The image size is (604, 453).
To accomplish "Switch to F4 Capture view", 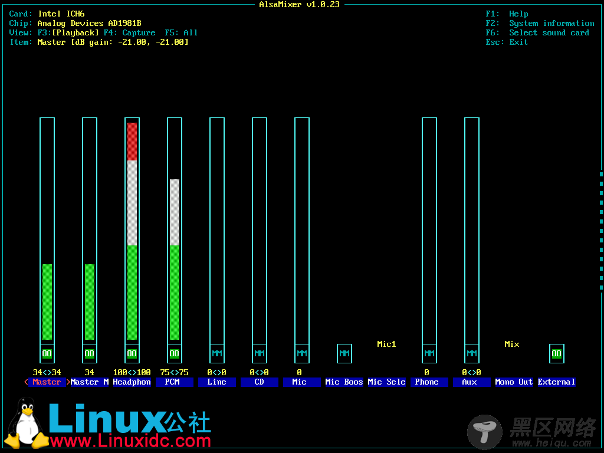I will click(x=129, y=33).
